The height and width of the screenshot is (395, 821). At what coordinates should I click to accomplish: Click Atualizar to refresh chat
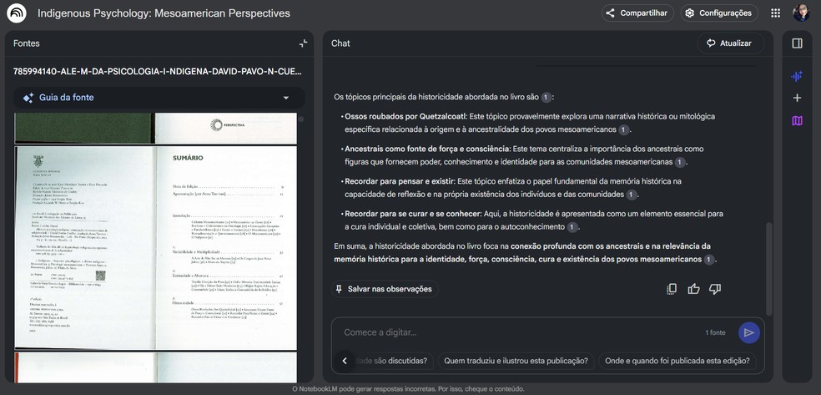tap(730, 43)
